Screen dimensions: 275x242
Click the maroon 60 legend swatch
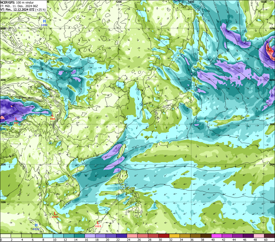click(x=269, y=236)
